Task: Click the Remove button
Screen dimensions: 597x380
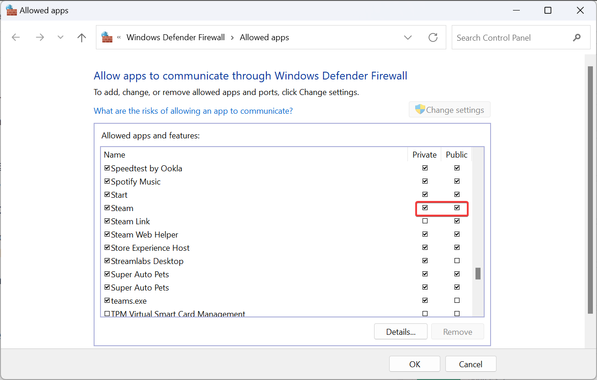Action: [x=458, y=332]
